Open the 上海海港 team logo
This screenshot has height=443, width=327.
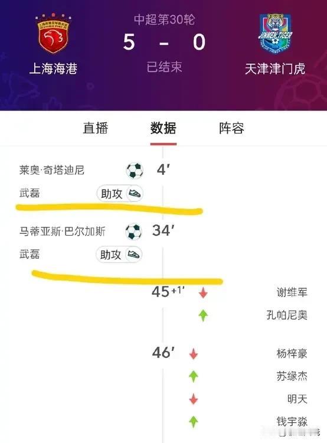53,34
